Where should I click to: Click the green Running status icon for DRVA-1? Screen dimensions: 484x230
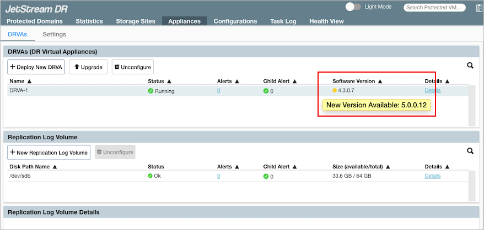pyautogui.click(x=150, y=91)
